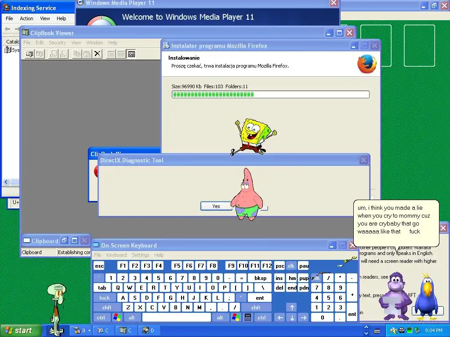The width and height of the screenshot is (450, 337).
Task: Click numpad 0 key on On-Screen Keyboard
Action: click(322, 318)
